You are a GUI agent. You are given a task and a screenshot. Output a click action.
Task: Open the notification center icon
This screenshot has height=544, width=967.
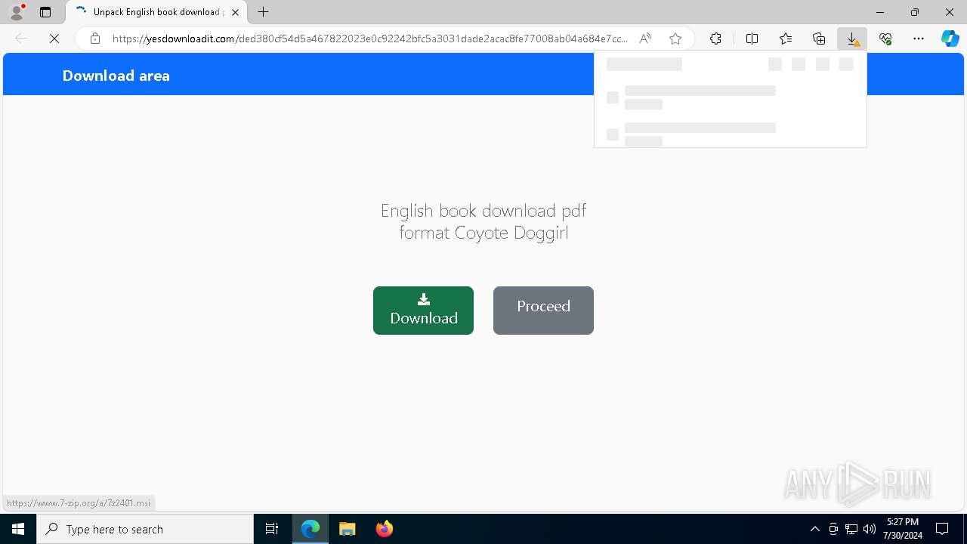tap(942, 529)
